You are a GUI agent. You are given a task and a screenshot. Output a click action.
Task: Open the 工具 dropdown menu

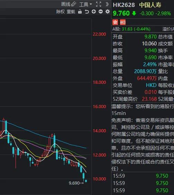tap(85, 5)
